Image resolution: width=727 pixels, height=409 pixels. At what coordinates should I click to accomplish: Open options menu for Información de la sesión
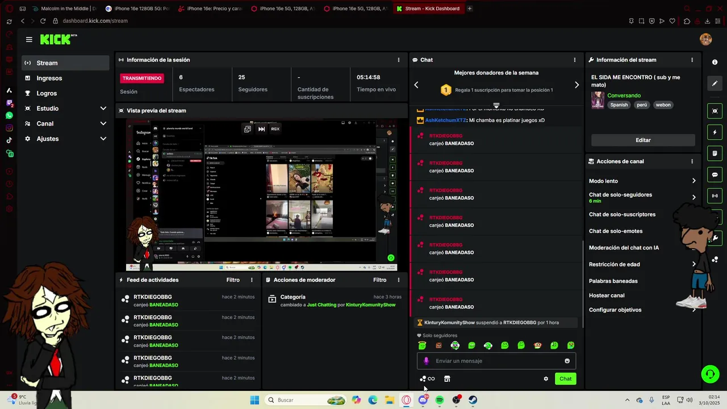click(x=398, y=60)
